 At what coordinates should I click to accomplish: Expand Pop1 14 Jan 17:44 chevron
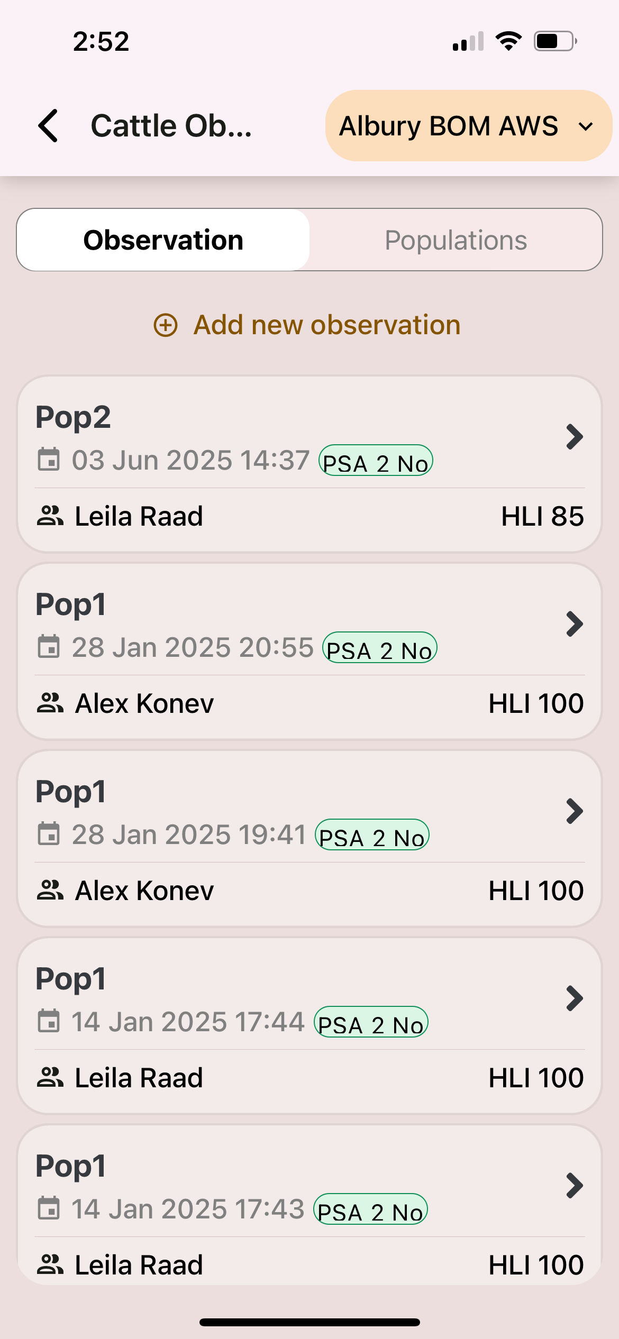(574, 998)
